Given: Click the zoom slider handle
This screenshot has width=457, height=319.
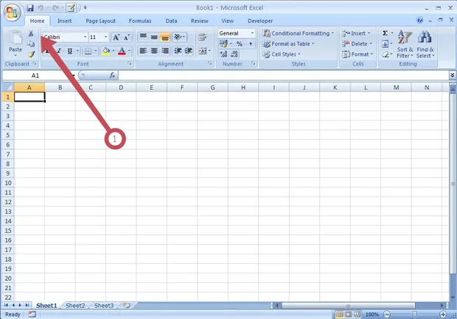Looking at the screenshot, I should pyautogui.click(x=414, y=315).
